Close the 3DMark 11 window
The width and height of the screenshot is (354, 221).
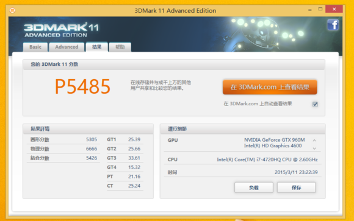click(x=334, y=9)
